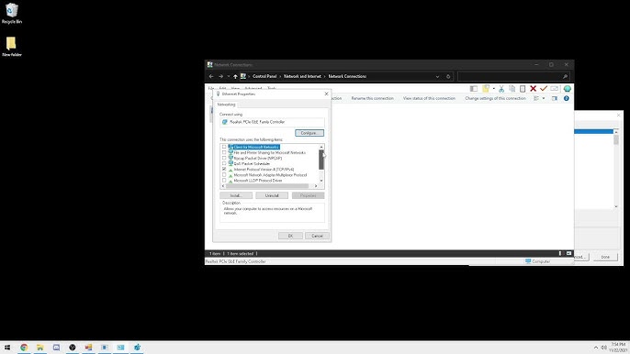Viewport: 630px width, 354px height.
Task: Click items list scroll-down arrow
Action: (x=321, y=181)
